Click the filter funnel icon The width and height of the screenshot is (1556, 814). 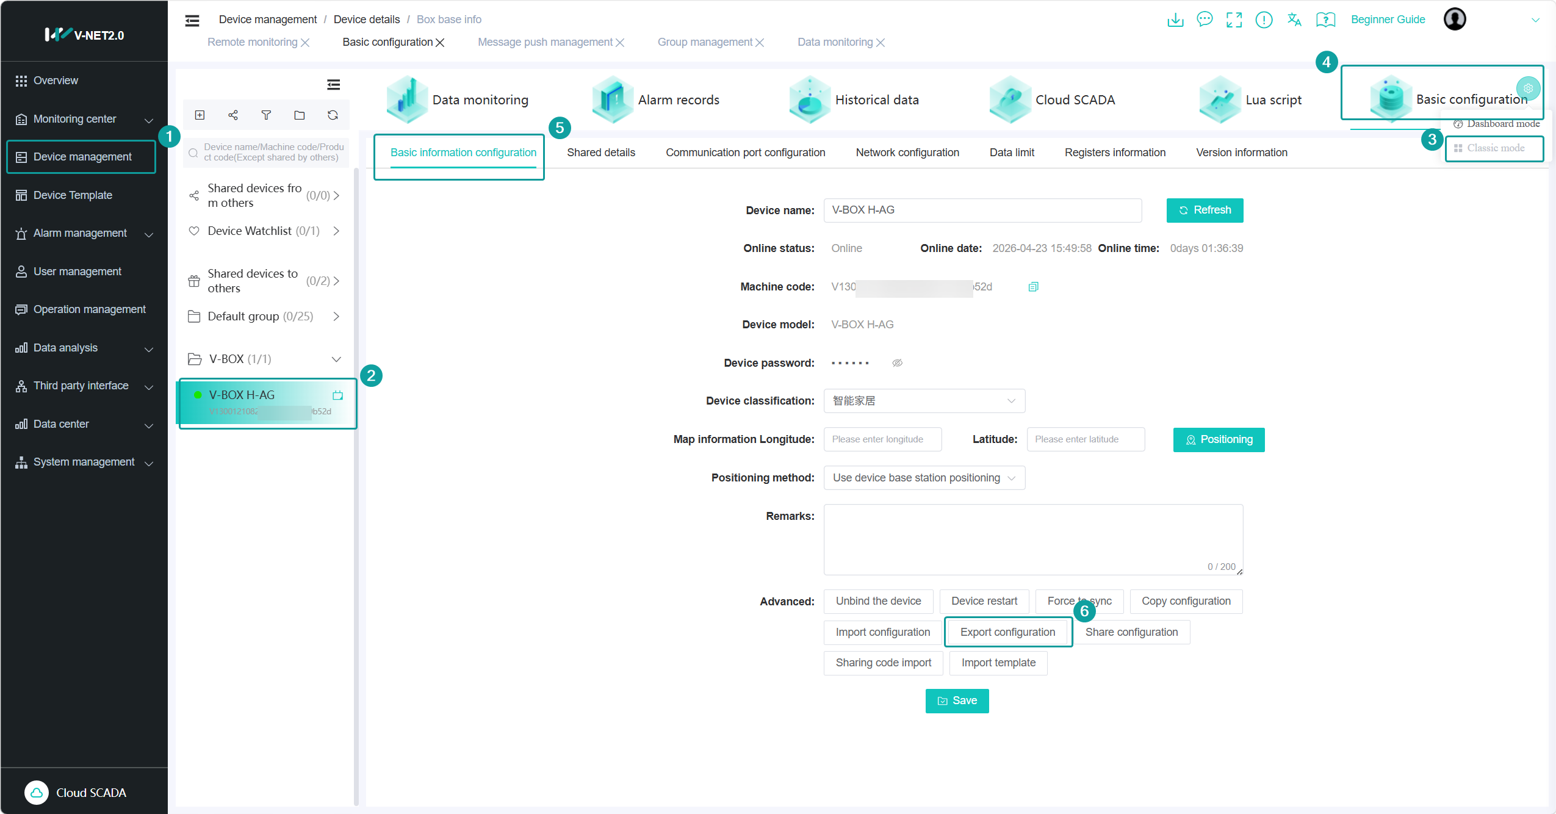[x=266, y=115]
